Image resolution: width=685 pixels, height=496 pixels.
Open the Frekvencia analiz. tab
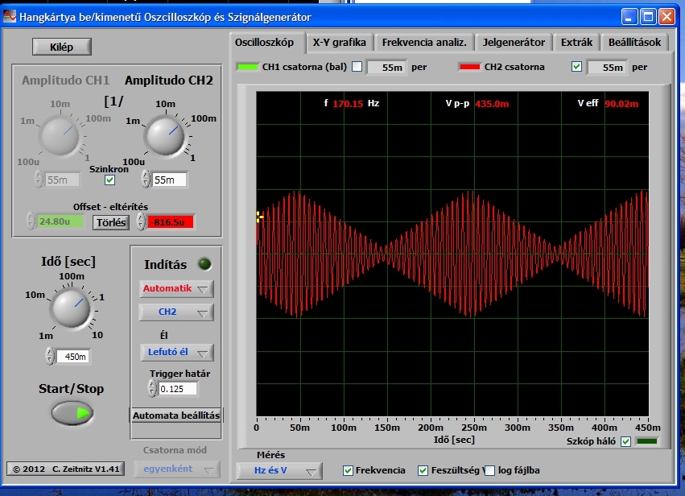tap(424, 43)
